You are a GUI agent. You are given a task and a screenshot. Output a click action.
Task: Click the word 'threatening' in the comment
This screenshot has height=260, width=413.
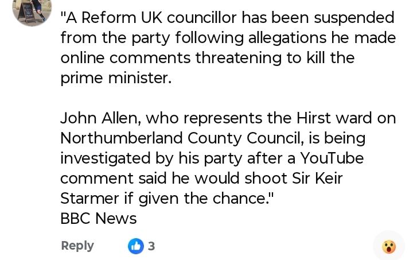pos(239,59)
